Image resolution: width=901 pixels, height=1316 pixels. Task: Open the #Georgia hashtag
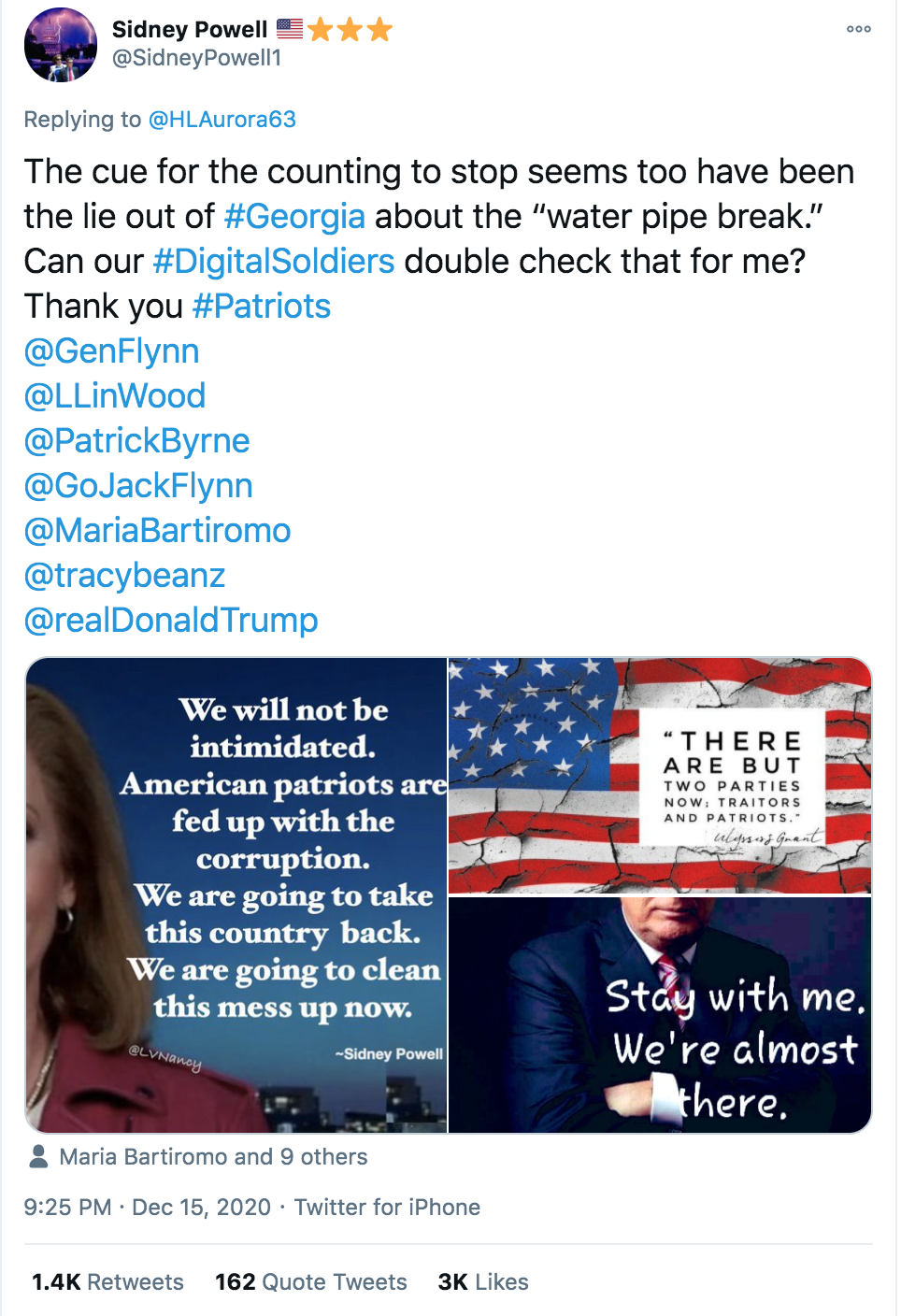coord(294,217)
